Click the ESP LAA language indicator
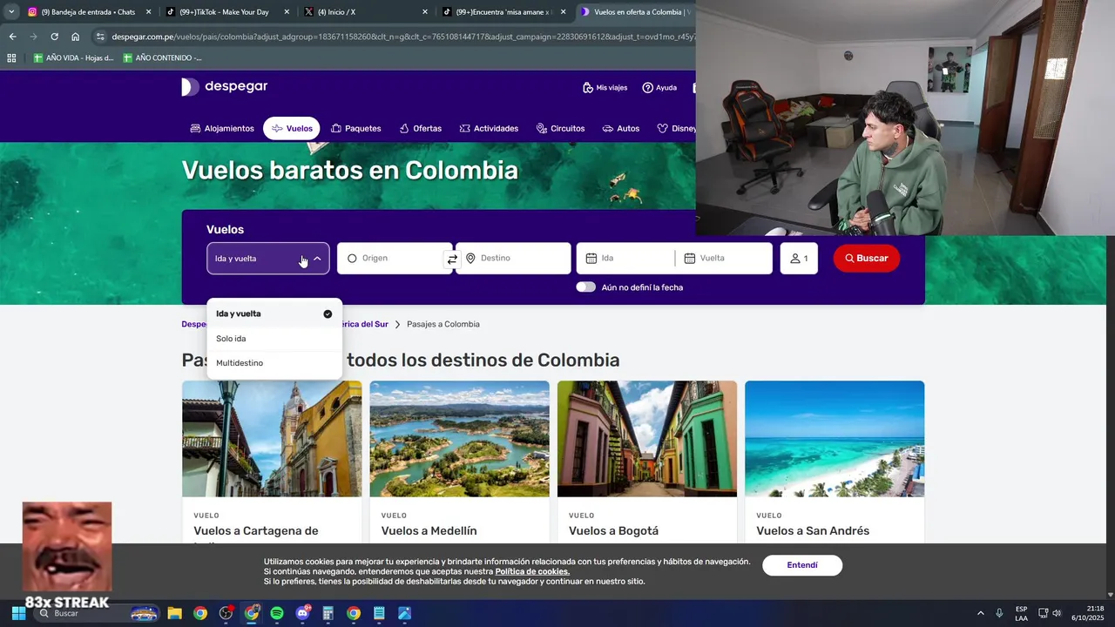The image size is (1115, 627). tap(1021, 613)
